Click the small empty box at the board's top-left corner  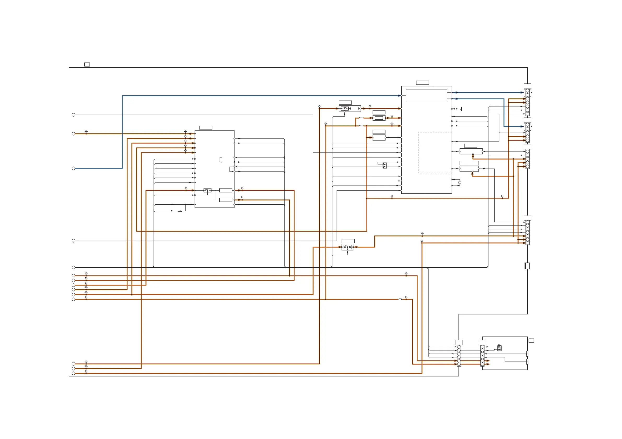tap(87, 64)
